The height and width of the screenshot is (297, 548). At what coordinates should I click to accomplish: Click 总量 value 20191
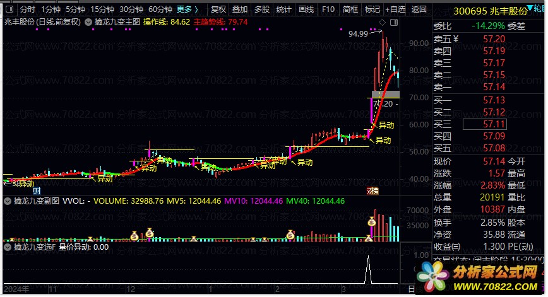pos(492,197)
